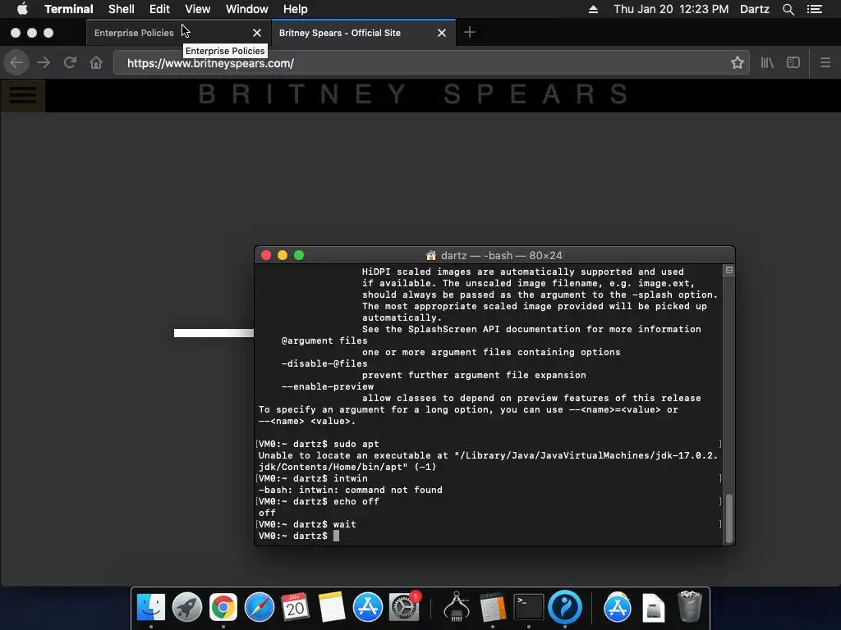Click the 'sudo apt' command line
841x630 pixels.
(x=356, y=444)
